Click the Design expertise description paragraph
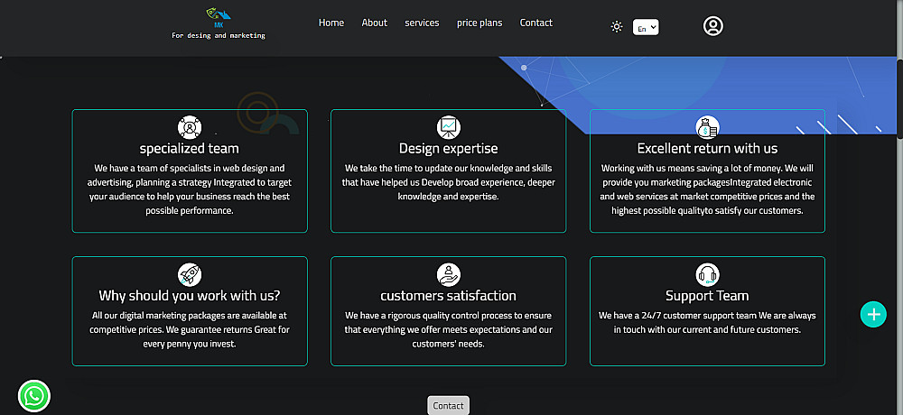This screenshot has height=415, width=903. (449, 182)
